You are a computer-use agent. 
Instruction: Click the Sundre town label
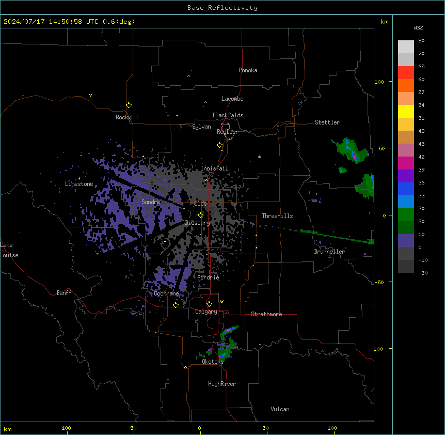click(151, 202)
